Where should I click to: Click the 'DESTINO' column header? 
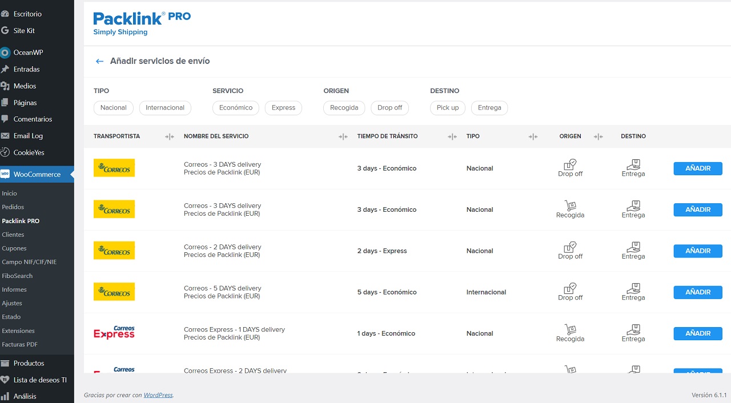click(633, 136)
